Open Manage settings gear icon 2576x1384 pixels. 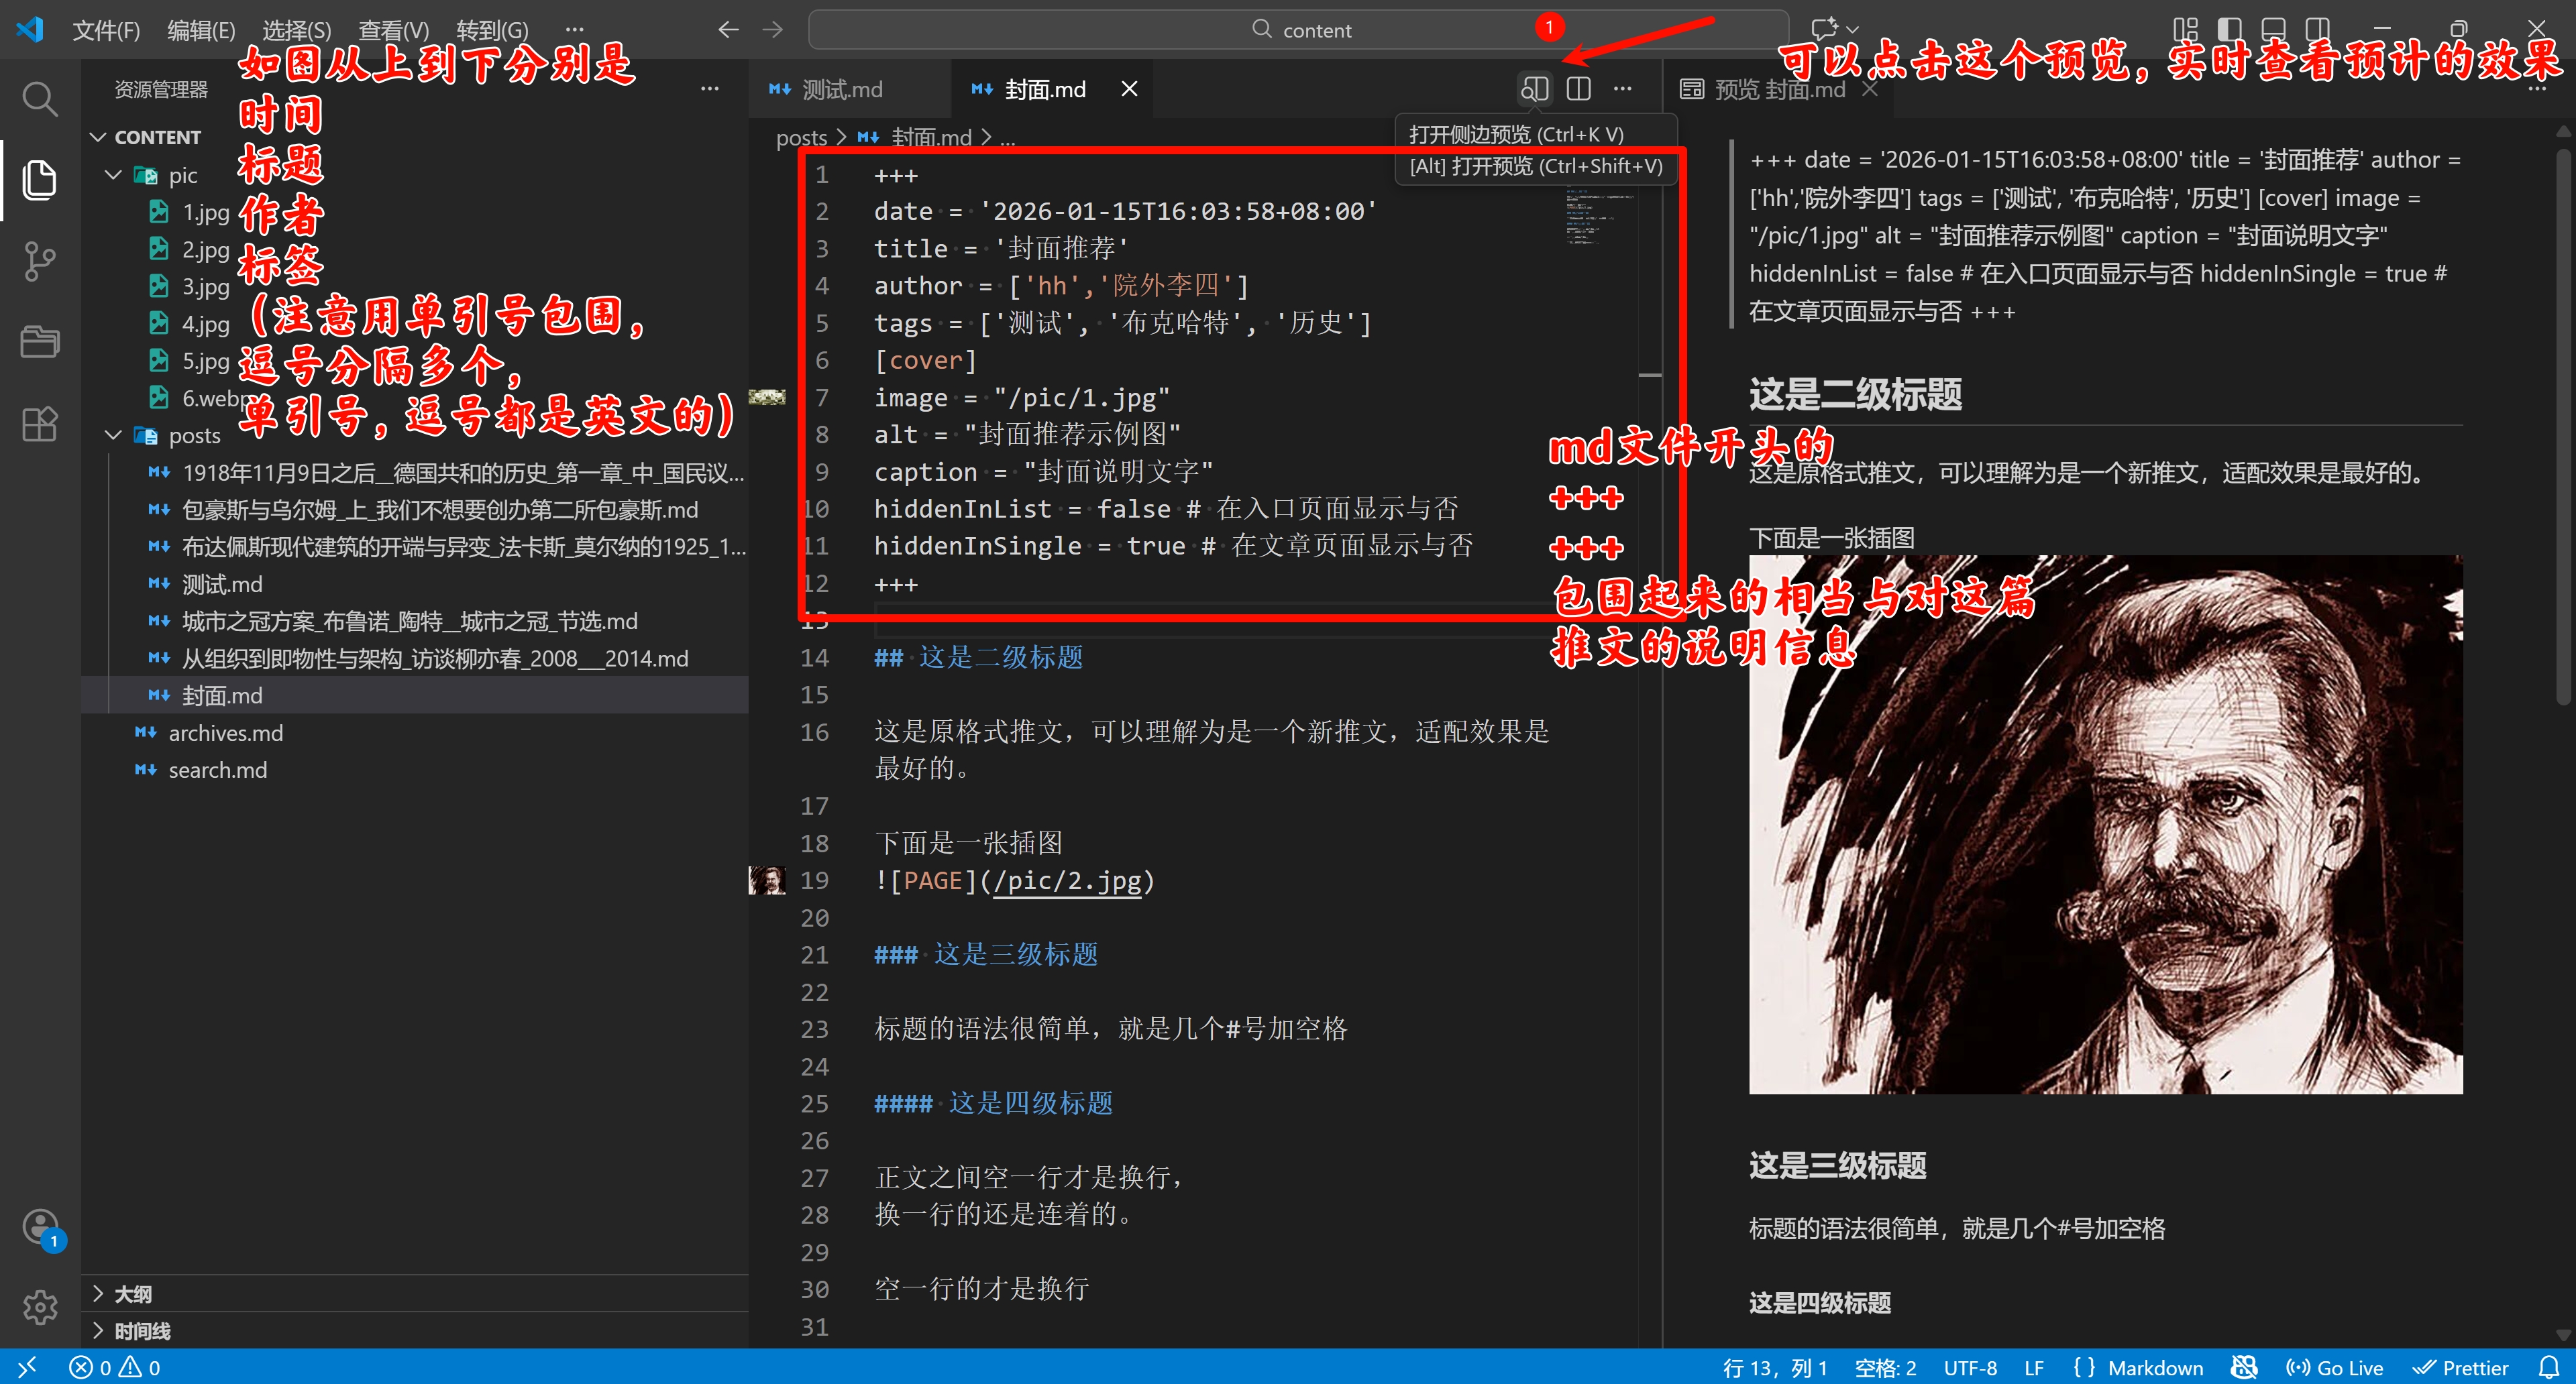pos(40,1307)
